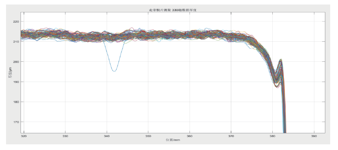Click the small curve peak right of 380 mm

pyautogui.click(x=281, y=60)
